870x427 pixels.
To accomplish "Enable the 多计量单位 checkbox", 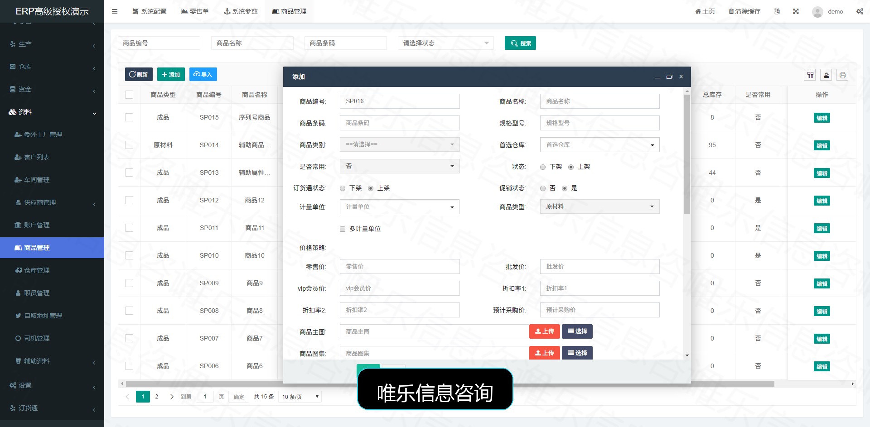I will (x=343, y=229).
